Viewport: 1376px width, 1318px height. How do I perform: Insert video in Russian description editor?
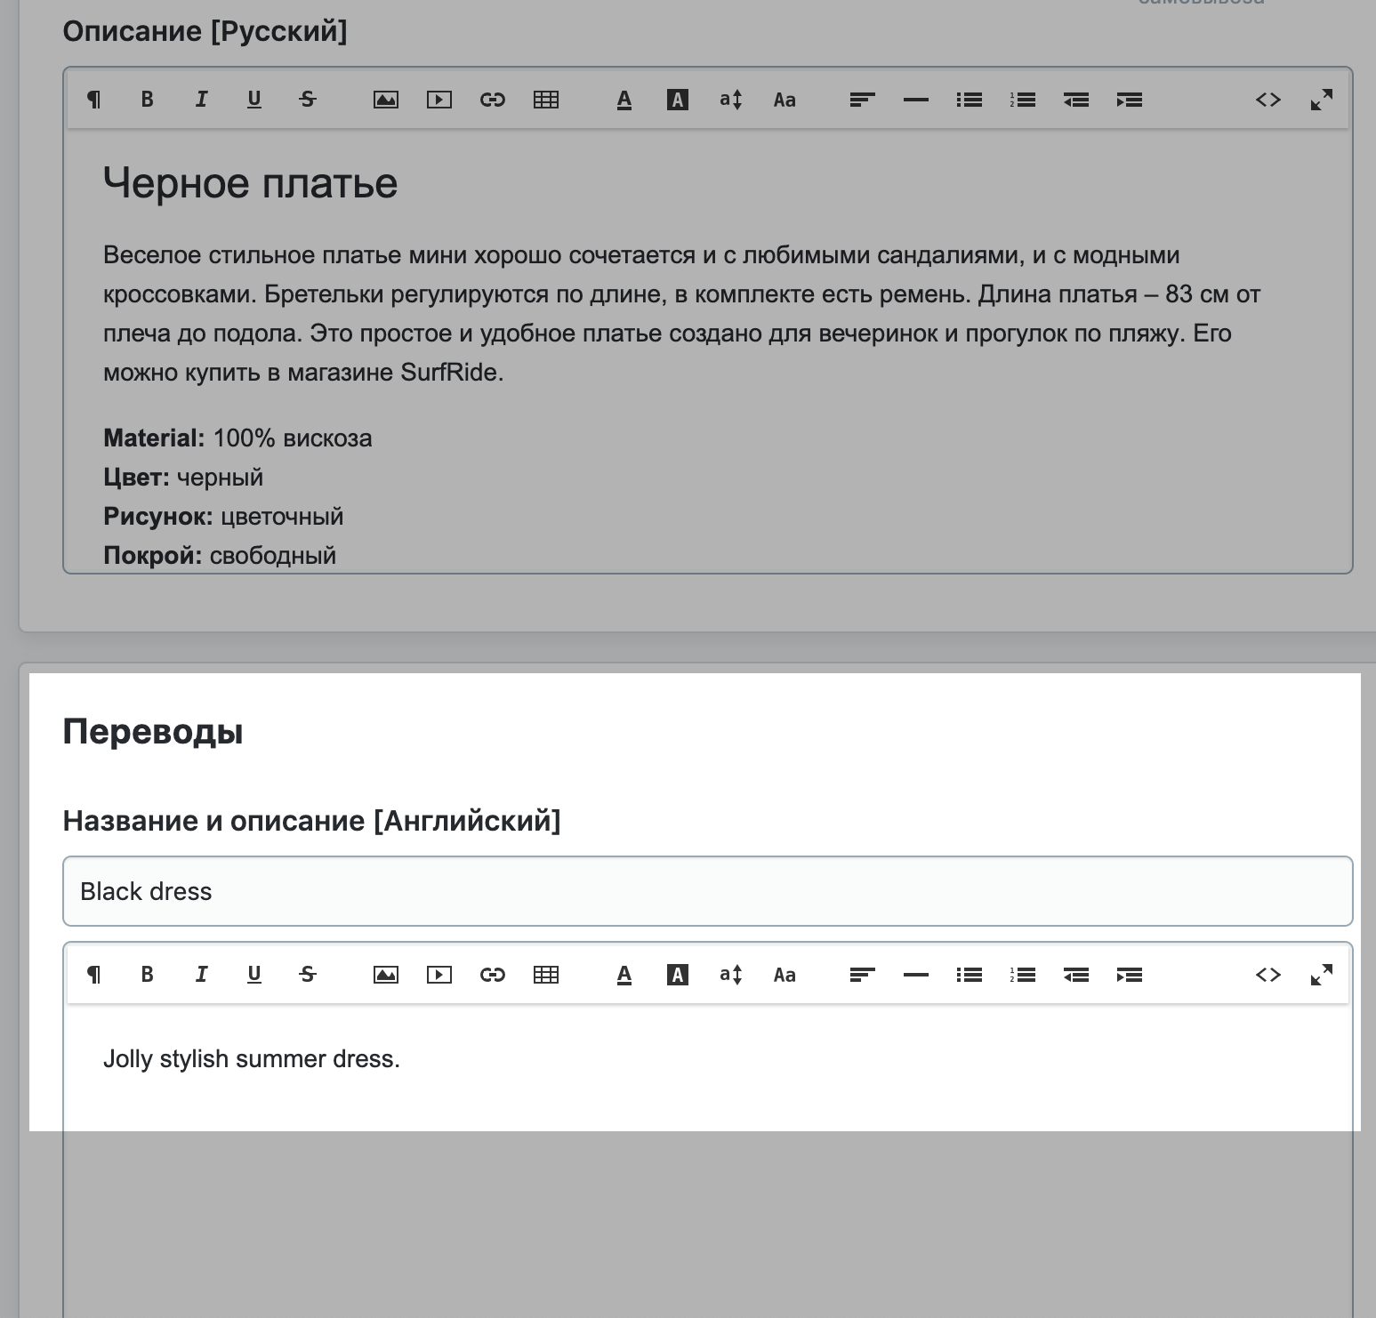[x=439, y=100]
